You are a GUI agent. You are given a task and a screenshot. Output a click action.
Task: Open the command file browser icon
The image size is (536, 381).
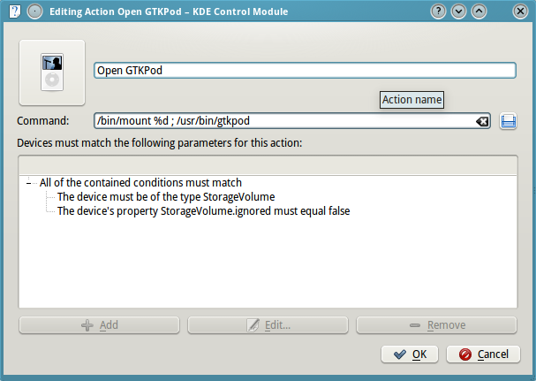tap(508, 121)
